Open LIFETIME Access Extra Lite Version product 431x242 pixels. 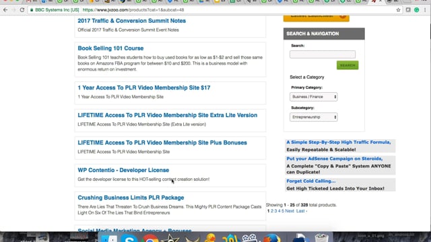coord(168,115)
